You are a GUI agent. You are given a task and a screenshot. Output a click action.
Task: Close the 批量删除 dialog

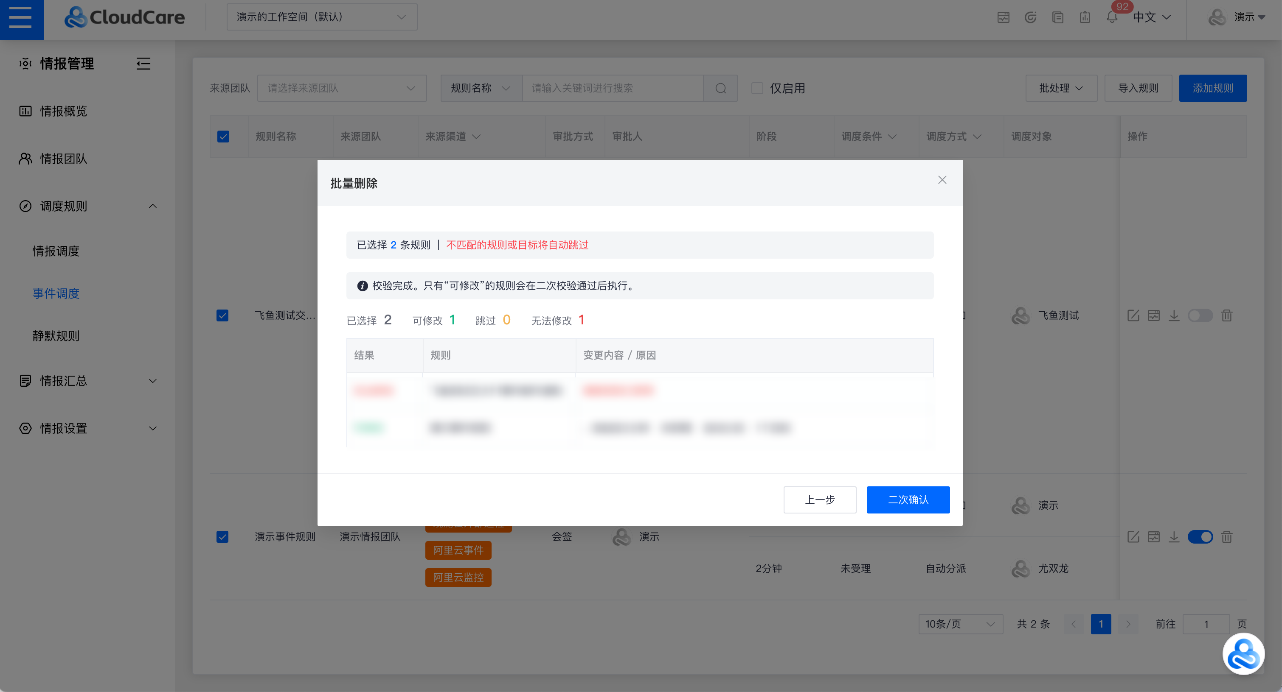[942, 180]
